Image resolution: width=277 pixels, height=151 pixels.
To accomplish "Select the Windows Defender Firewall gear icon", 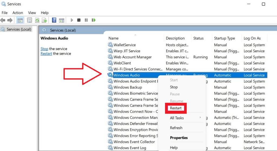I will tap(110, 123).
